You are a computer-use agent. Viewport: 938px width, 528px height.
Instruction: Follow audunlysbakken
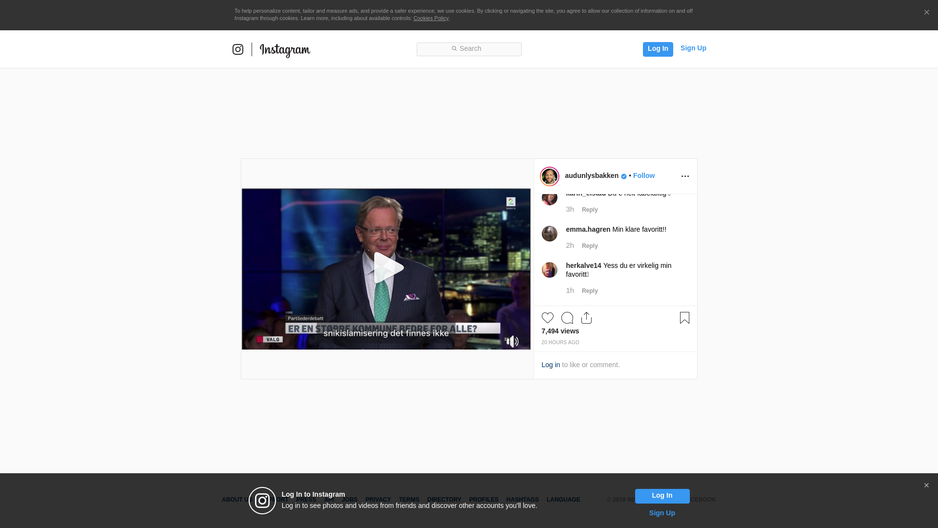(644, 176)
